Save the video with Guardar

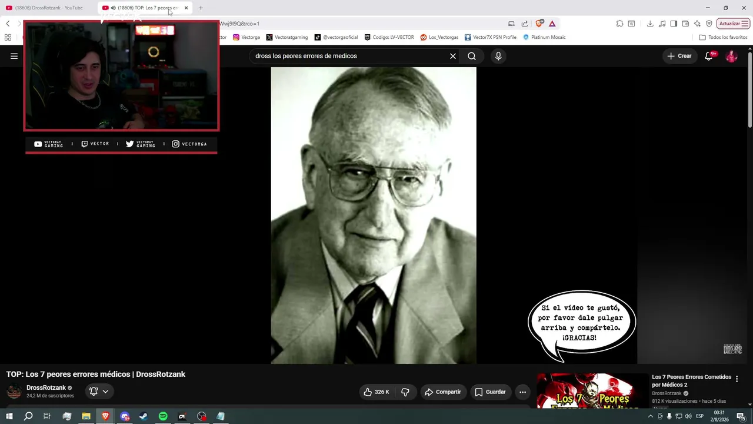point(490,392)
